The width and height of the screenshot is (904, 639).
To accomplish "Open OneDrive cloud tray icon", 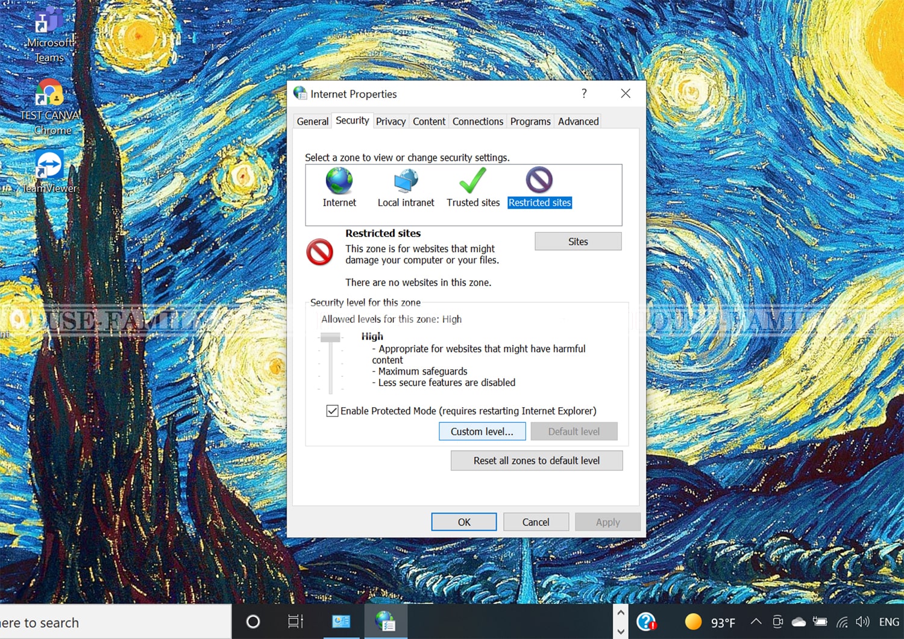I will 799,622.
